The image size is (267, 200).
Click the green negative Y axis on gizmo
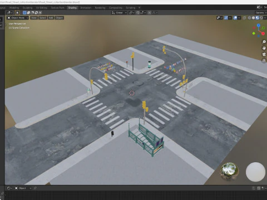(x=254, y=33)
